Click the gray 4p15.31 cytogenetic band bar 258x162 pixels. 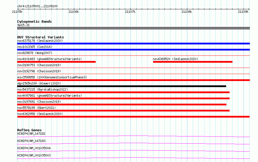[x=133, y=28]
